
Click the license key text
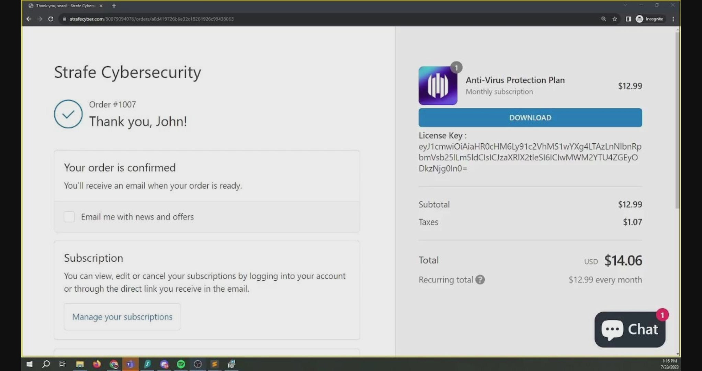tap(530, 157)
